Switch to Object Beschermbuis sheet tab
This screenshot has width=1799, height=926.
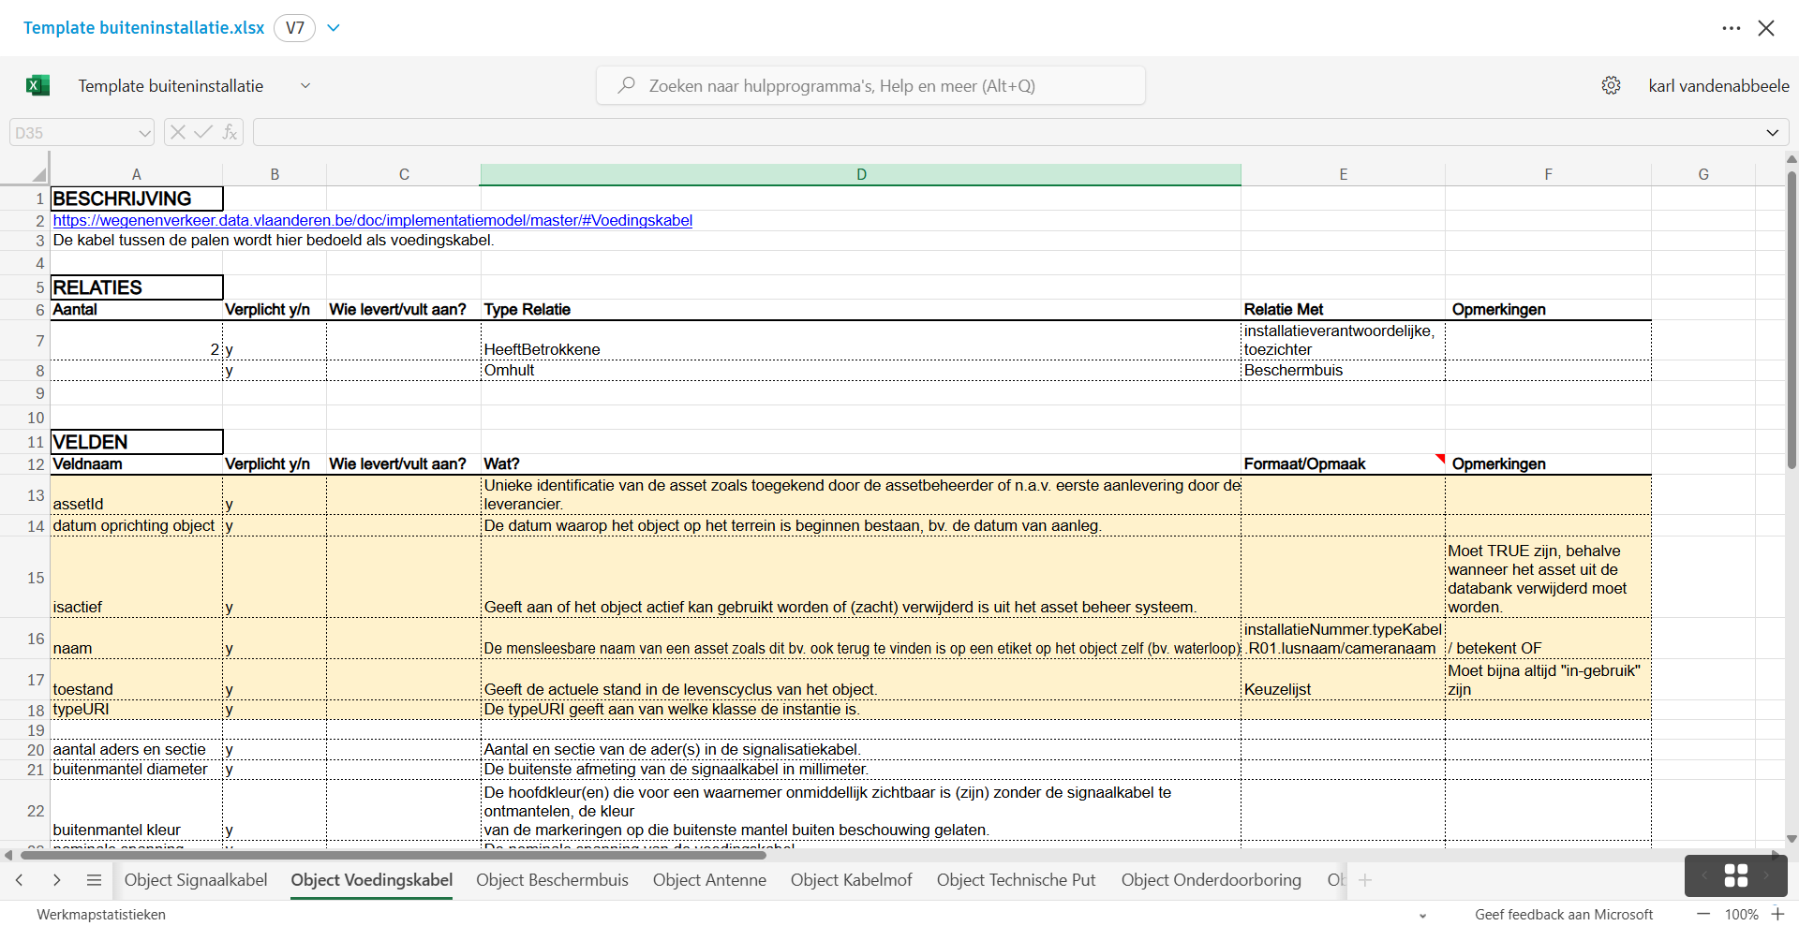(x=552, y=880)
